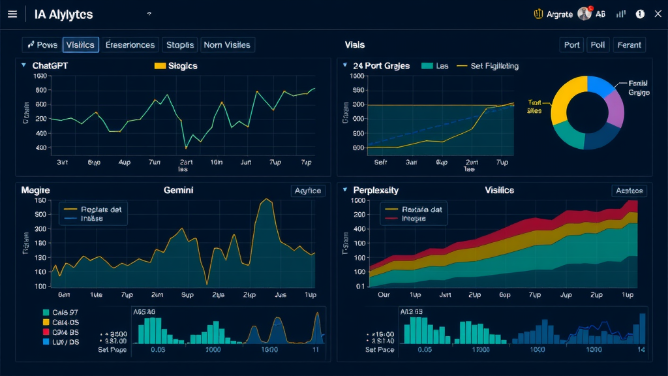Open the dropdown caret beside app title
This screenshot has width=668, height=376.
point(149,14)
